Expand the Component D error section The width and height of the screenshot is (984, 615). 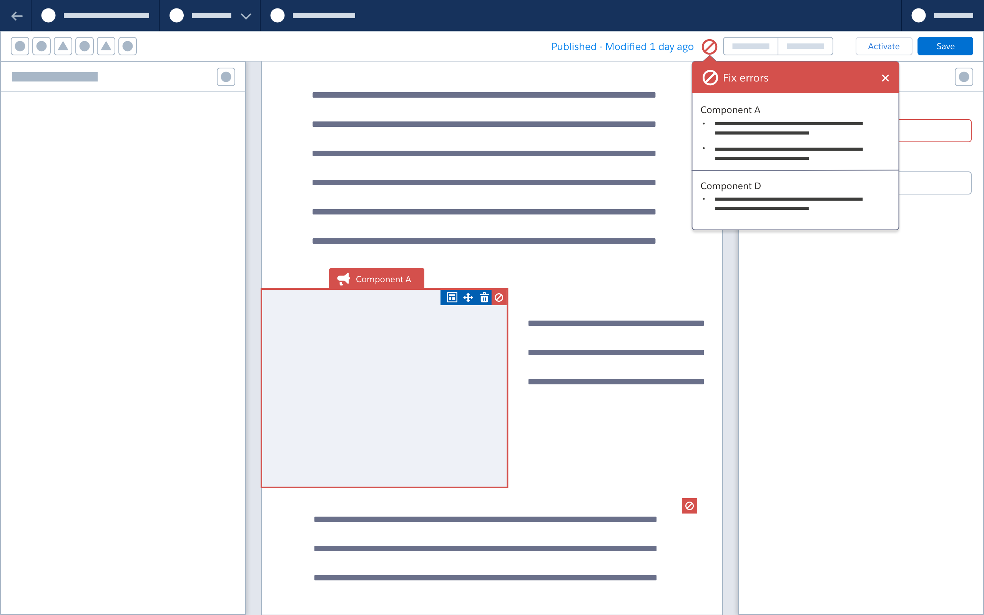730,186
